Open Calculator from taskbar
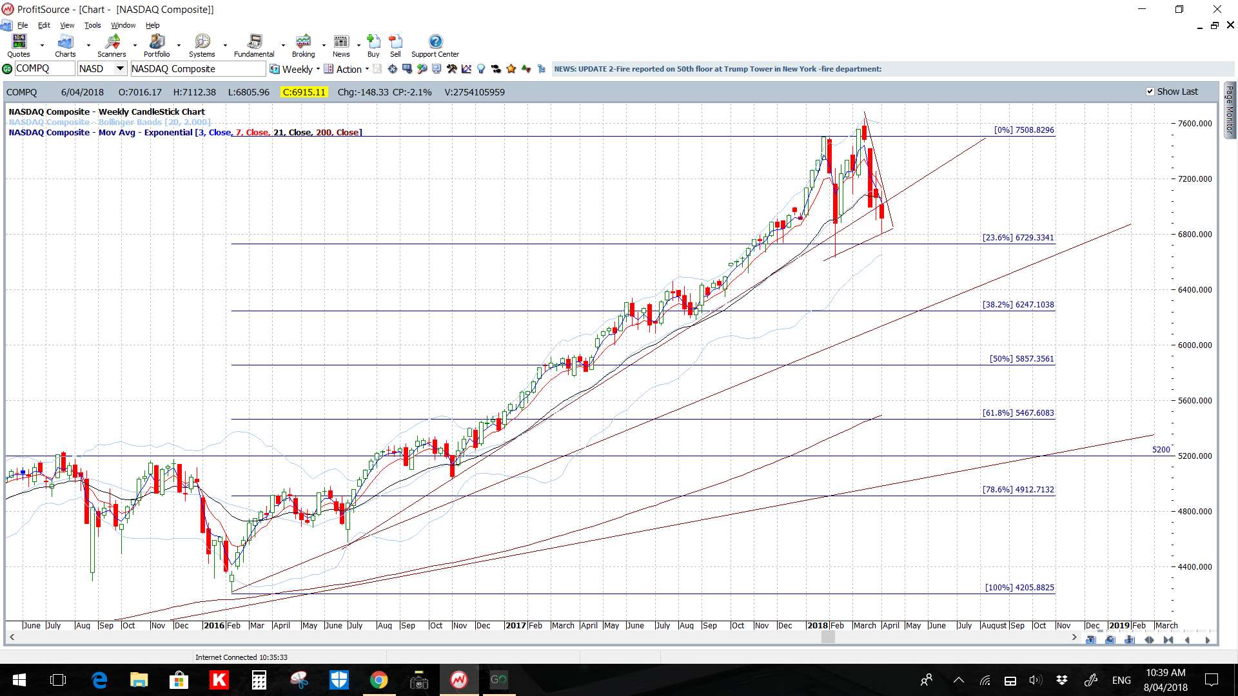This screenshot has width=1238, height=696. point(259,680)
